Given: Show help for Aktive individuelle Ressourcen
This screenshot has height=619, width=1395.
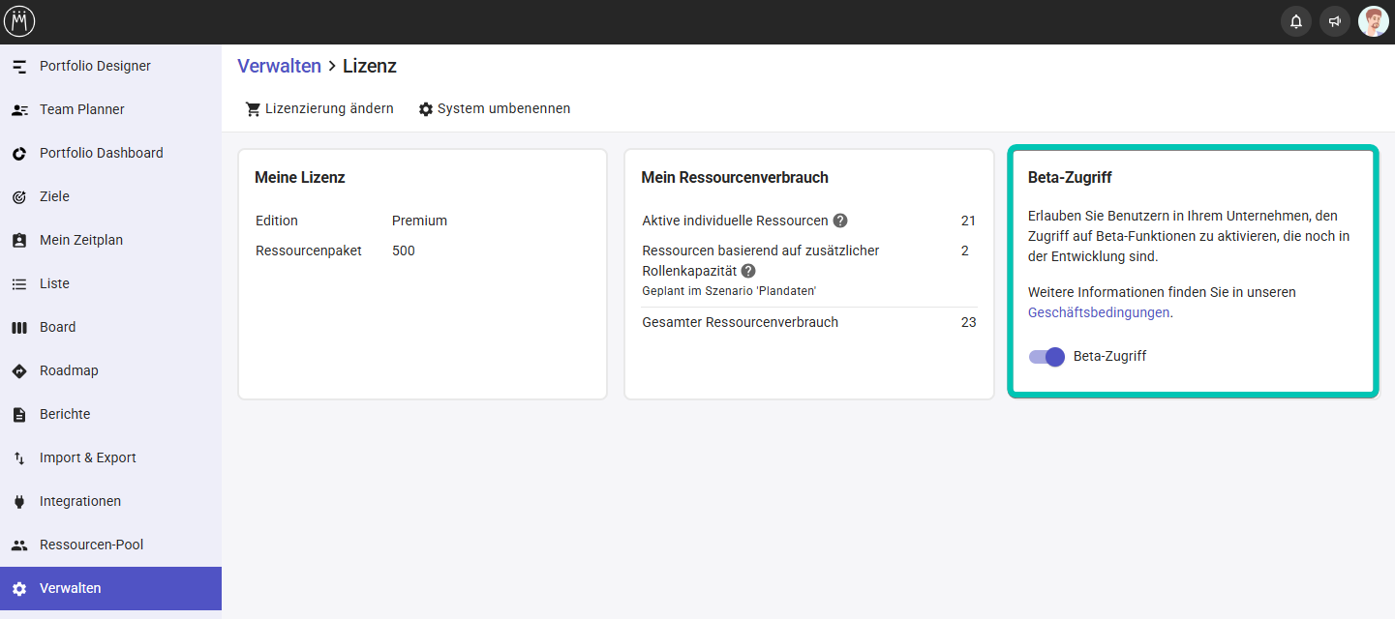Looking at the screenshot, I should pos(839,221).
